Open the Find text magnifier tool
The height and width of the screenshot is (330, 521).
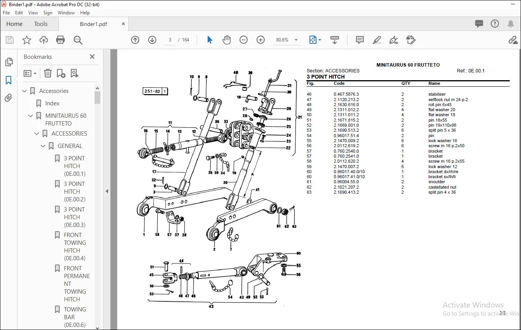pos(78,40)
